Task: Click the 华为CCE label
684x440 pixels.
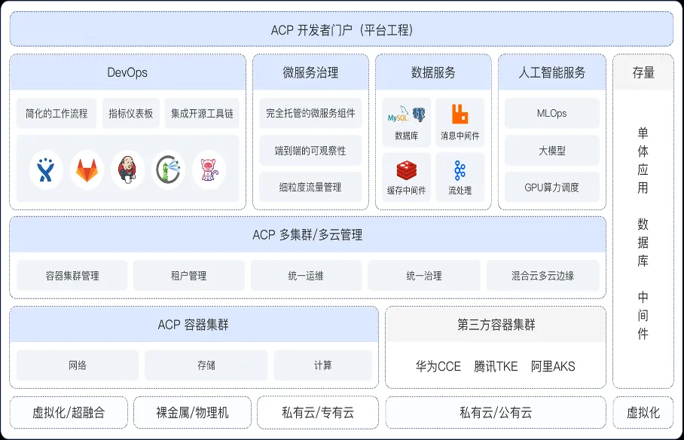Action: pos(438,366)
